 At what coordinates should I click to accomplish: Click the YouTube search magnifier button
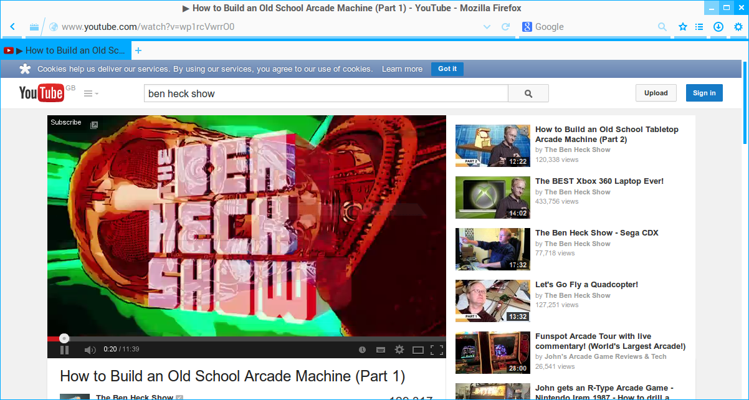click(528, 93)
